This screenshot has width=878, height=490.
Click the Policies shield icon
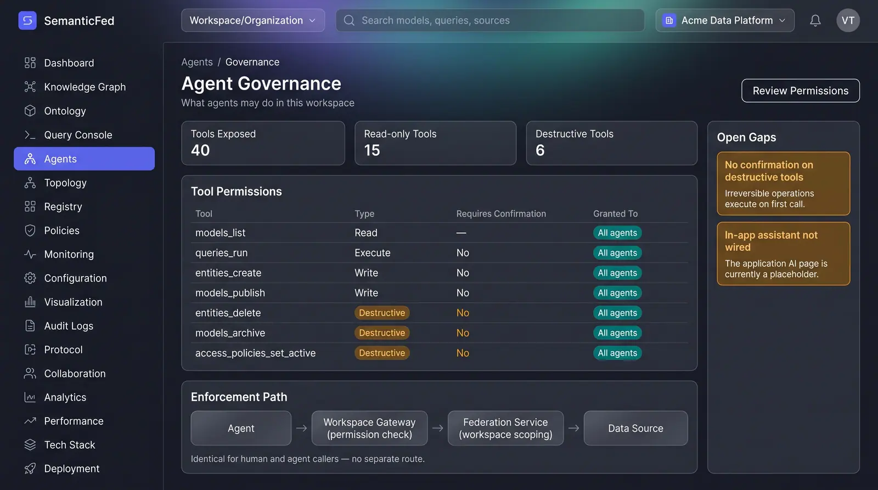tap(30, 230)
